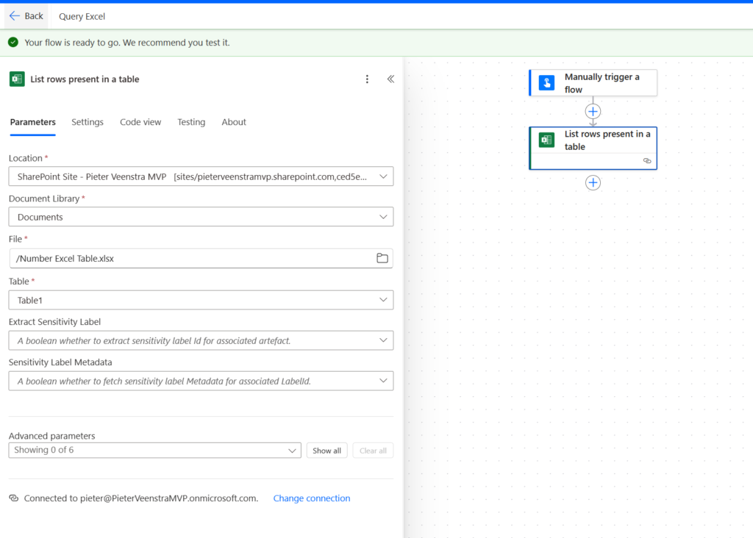Image resolution: width=753 pixels, height=538 pixels.
Task: Click the Change connection link
Action: tap(312, 498)
